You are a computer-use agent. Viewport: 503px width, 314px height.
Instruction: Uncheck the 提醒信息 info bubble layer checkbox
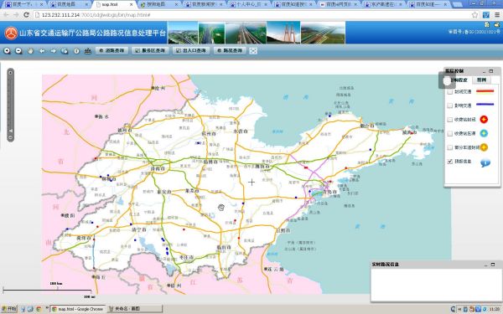449,161
